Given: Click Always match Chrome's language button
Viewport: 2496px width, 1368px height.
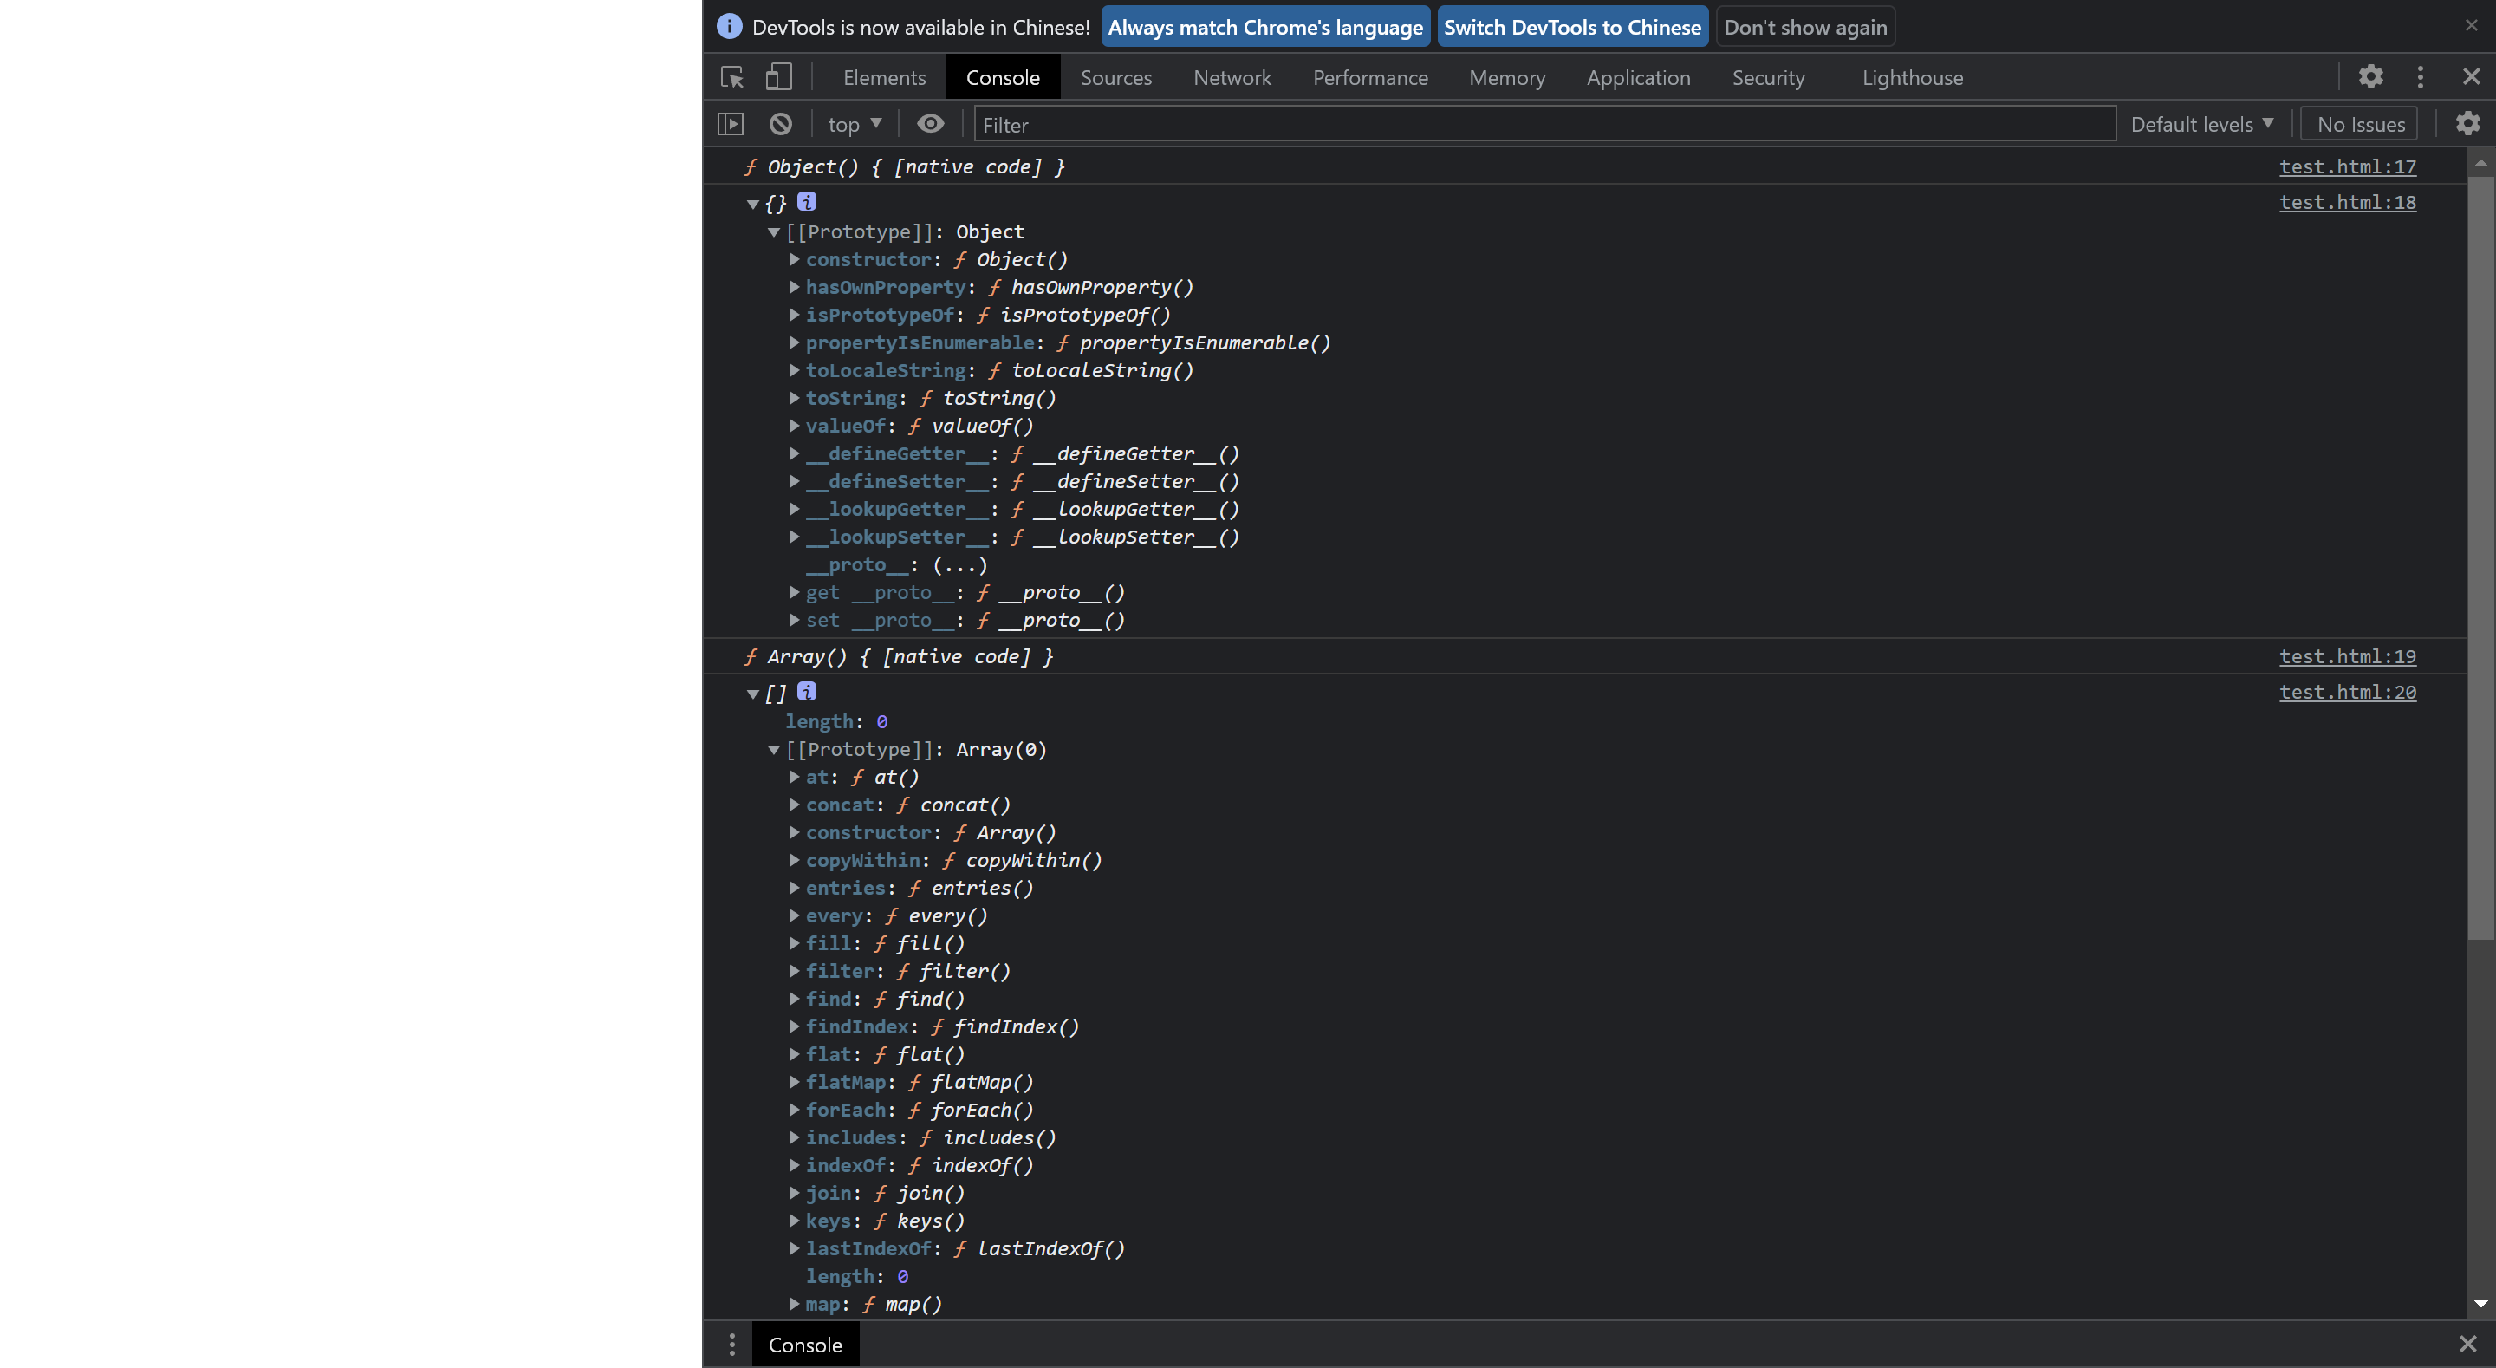Looking at the screenshot, I should [1264, 27].
